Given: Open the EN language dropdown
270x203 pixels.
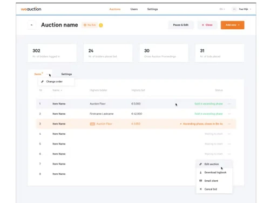Looking at the screenshot, I should (x=222, y=9).
